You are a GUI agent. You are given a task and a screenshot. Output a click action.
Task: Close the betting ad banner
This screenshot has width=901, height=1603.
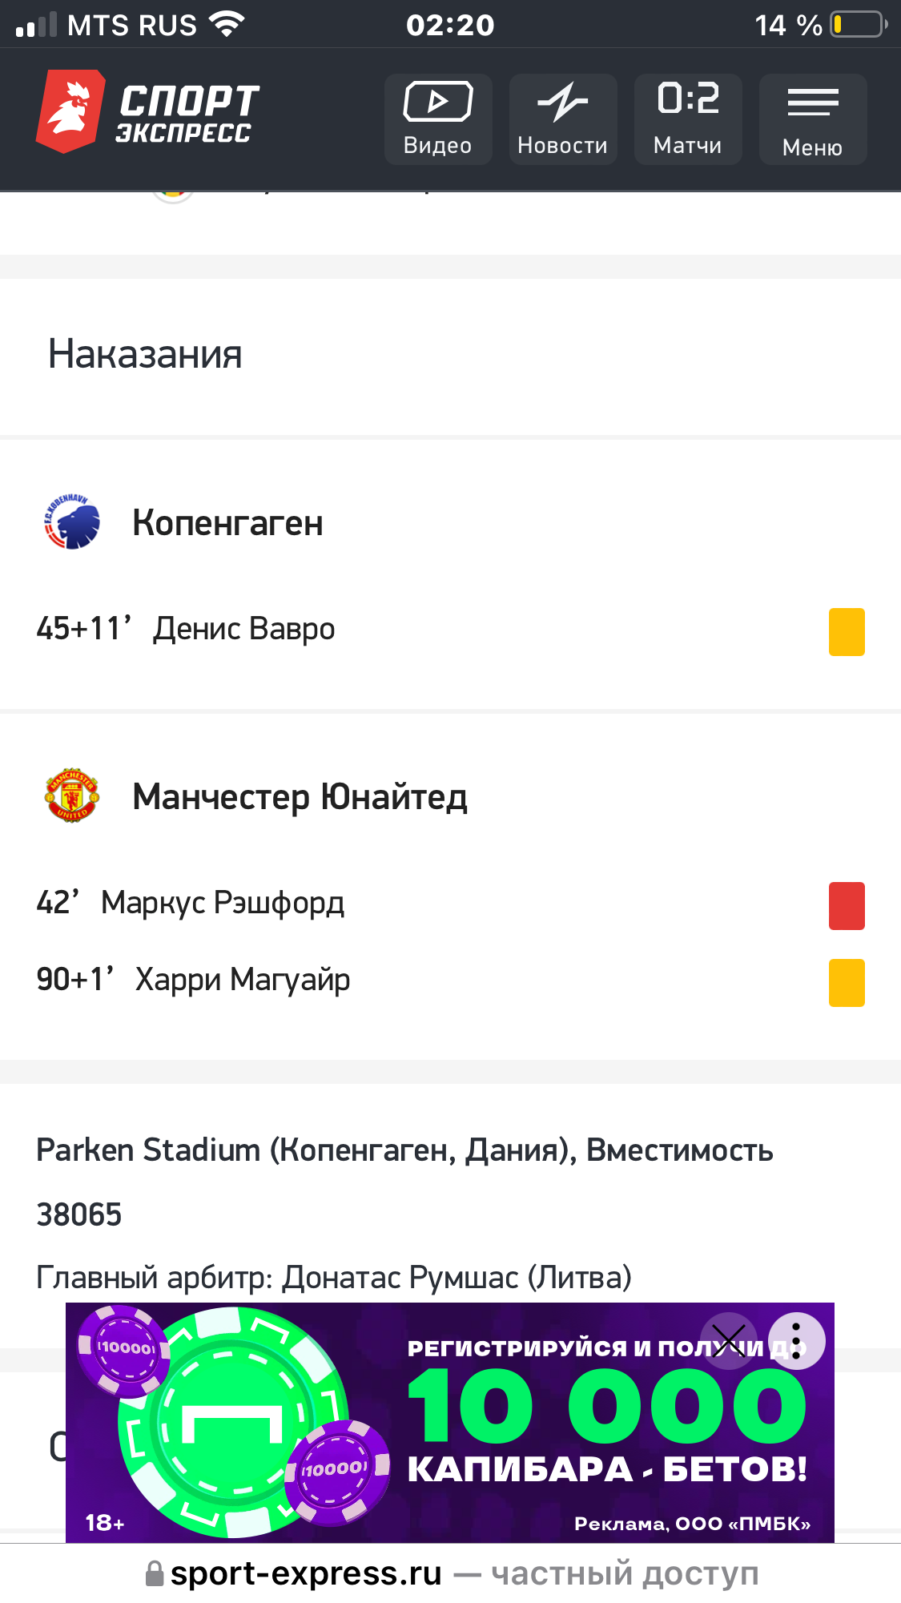coord(728,1340)
